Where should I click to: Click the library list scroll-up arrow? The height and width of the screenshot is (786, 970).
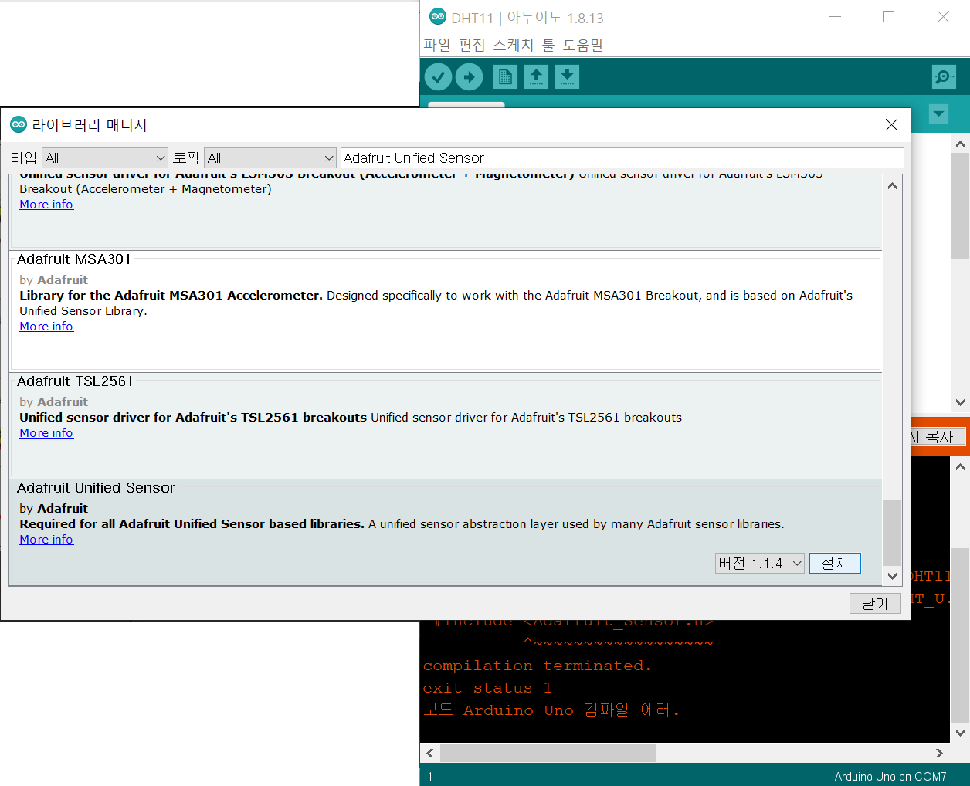click(892, 185)
